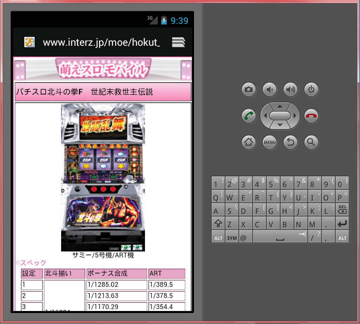
Task: Click the 1/1213.63 table cell
Action: (117, 296)
